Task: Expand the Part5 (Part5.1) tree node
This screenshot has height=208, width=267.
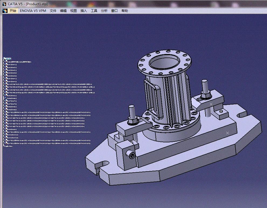Action: point(4,95)
